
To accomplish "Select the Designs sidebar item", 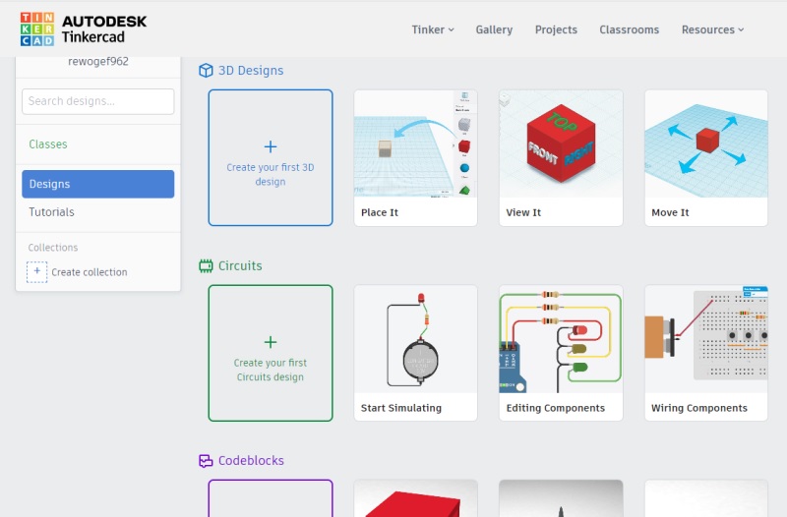I will pyautogui.click(x=97, y=184).
